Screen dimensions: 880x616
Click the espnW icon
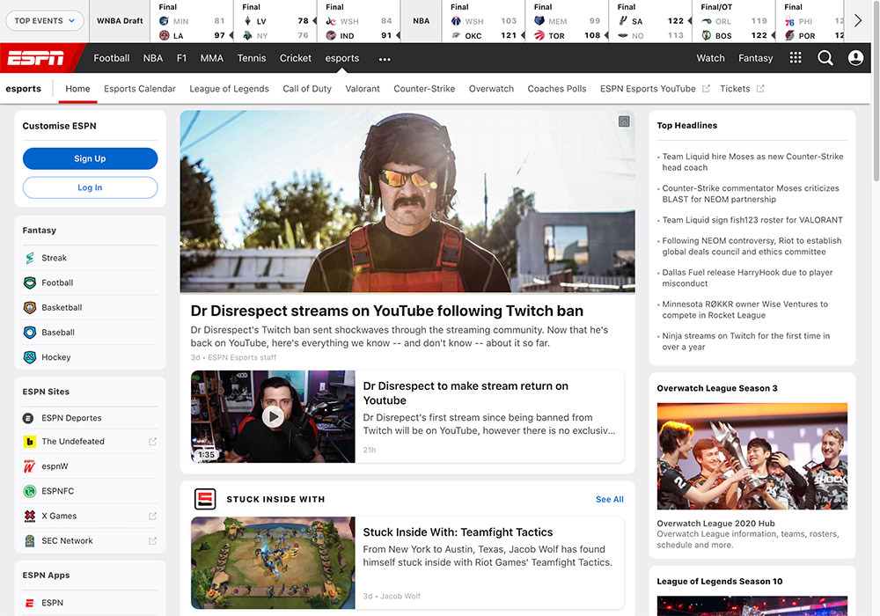(x=29, y=466)
